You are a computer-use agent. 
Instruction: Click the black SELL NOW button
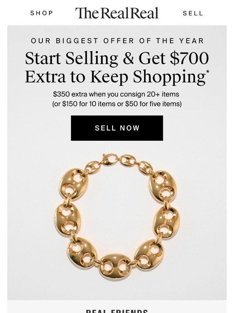click(117, 128)
